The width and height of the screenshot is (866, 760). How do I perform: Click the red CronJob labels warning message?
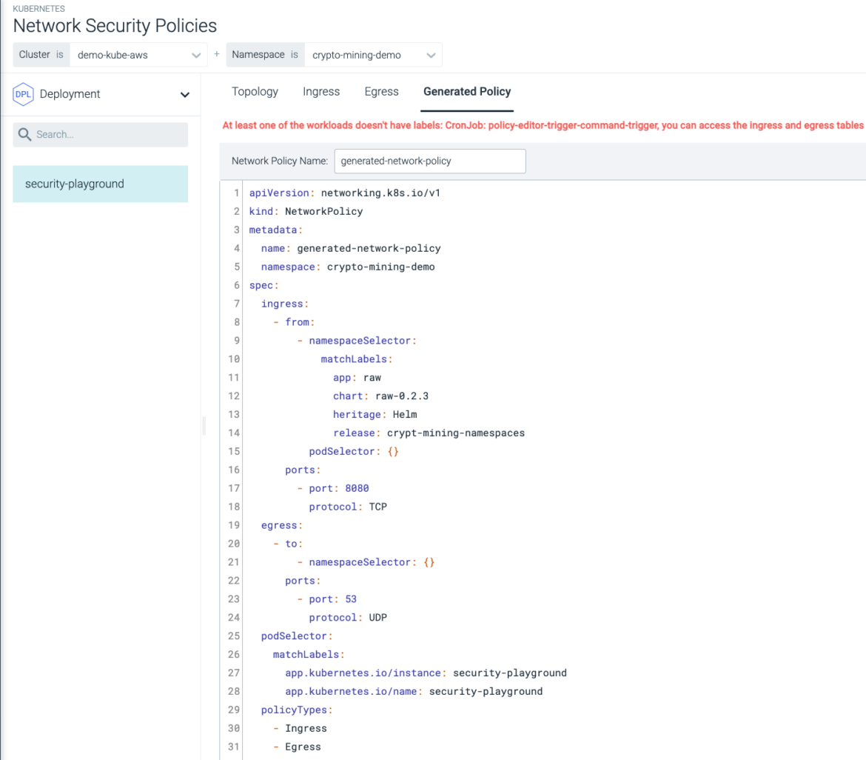click(x=518, y=125)
